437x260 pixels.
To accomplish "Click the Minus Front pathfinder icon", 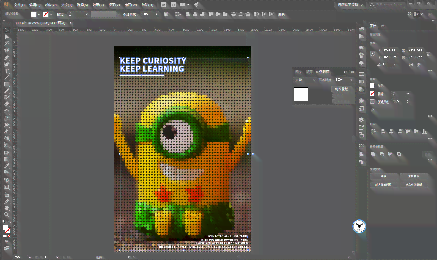I will [x=382, y=154].
